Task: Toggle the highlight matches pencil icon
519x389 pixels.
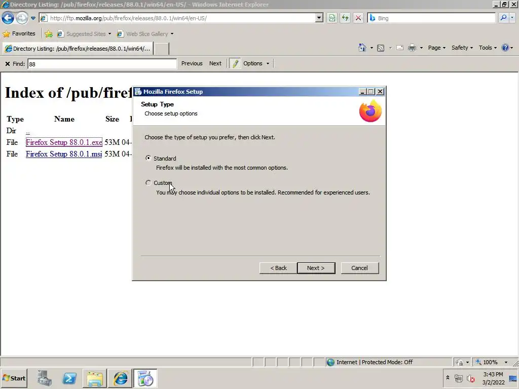Action: tap(235, 63)
